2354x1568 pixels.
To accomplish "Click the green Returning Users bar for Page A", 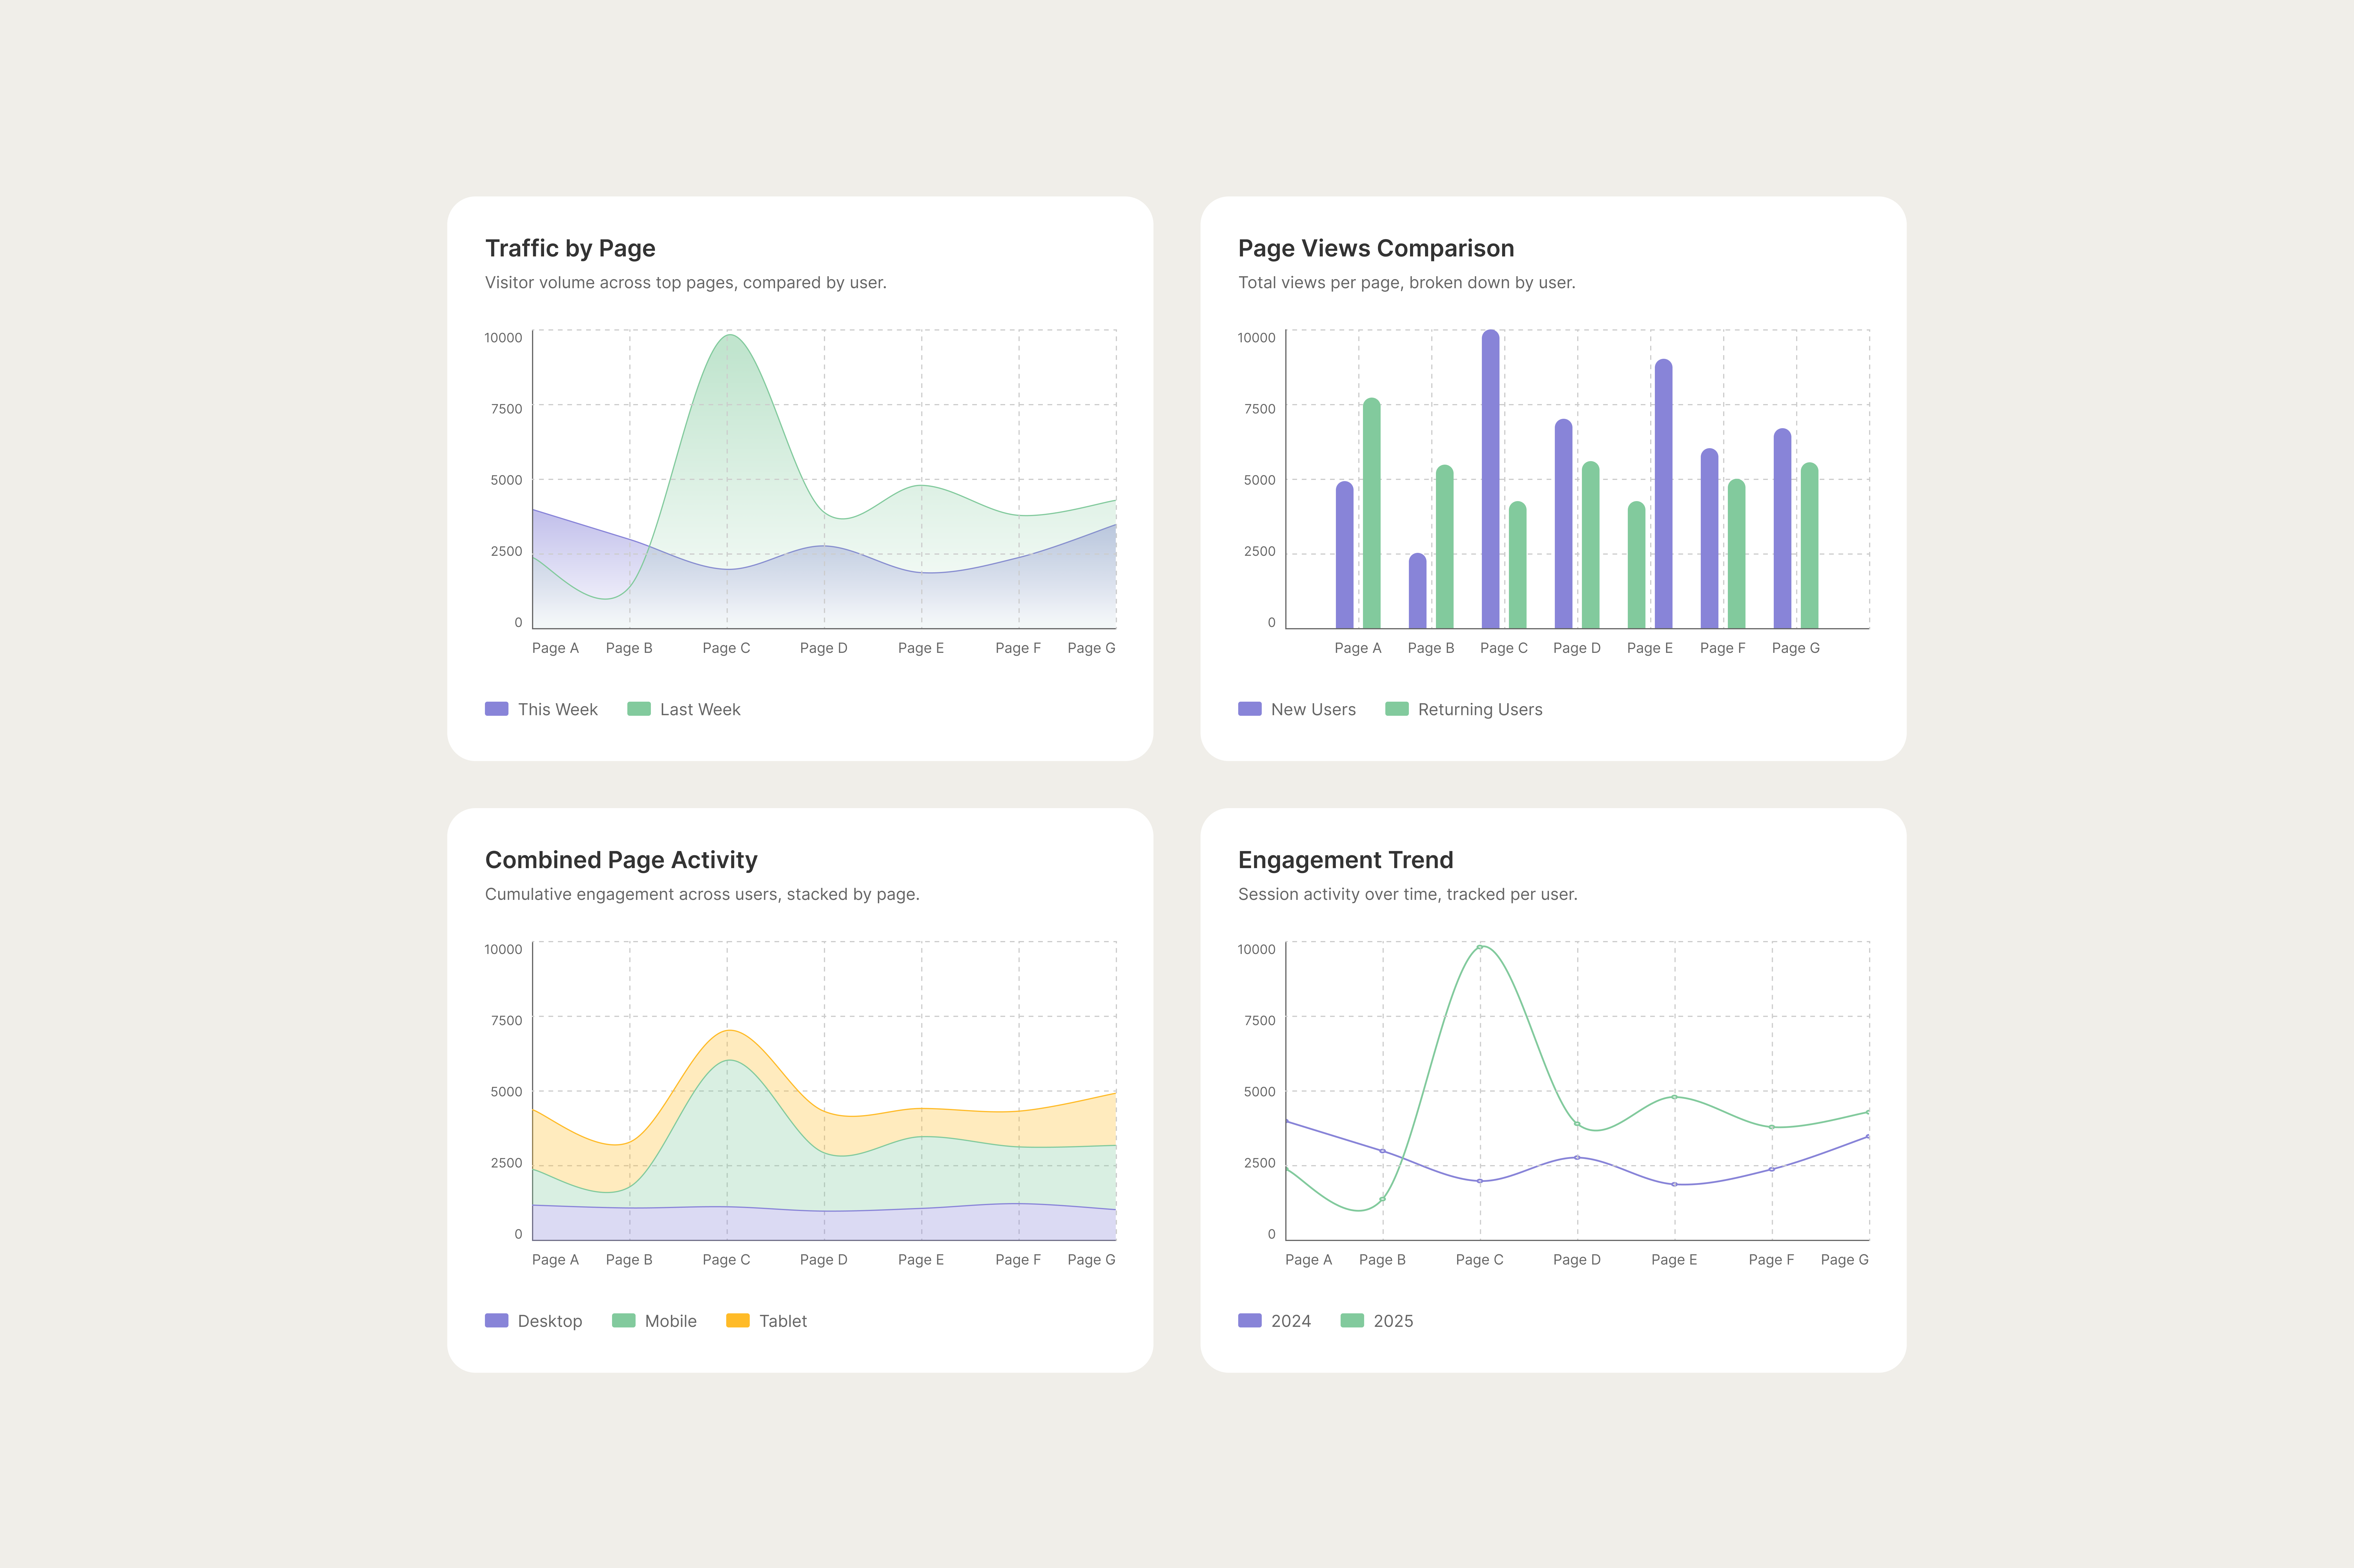I will (x=1371, y=513).
